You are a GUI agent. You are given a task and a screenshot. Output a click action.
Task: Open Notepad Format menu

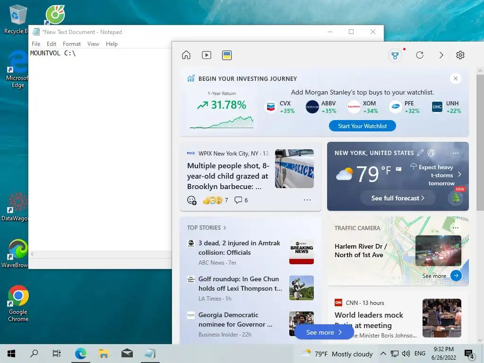[72, 44]
